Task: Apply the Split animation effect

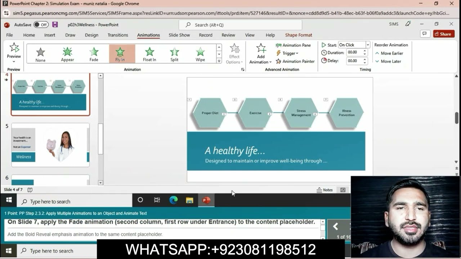Action: 174,54
